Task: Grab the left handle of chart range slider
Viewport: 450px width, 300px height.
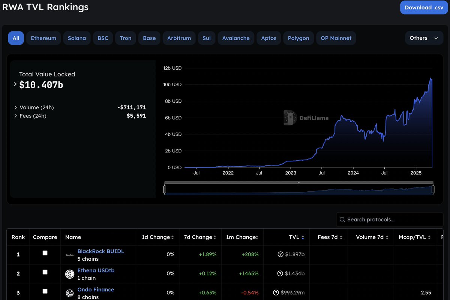Action: tap(165, 190)
